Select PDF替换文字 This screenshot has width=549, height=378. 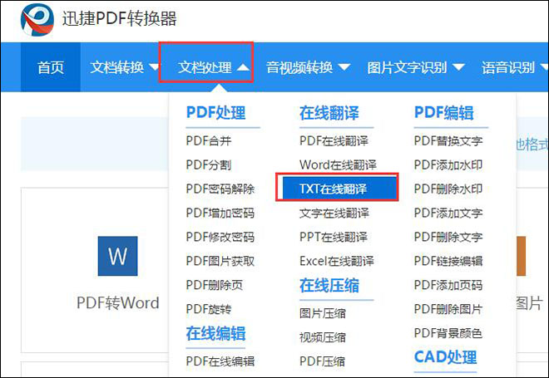pyautogui.click(x=448, y=141)
